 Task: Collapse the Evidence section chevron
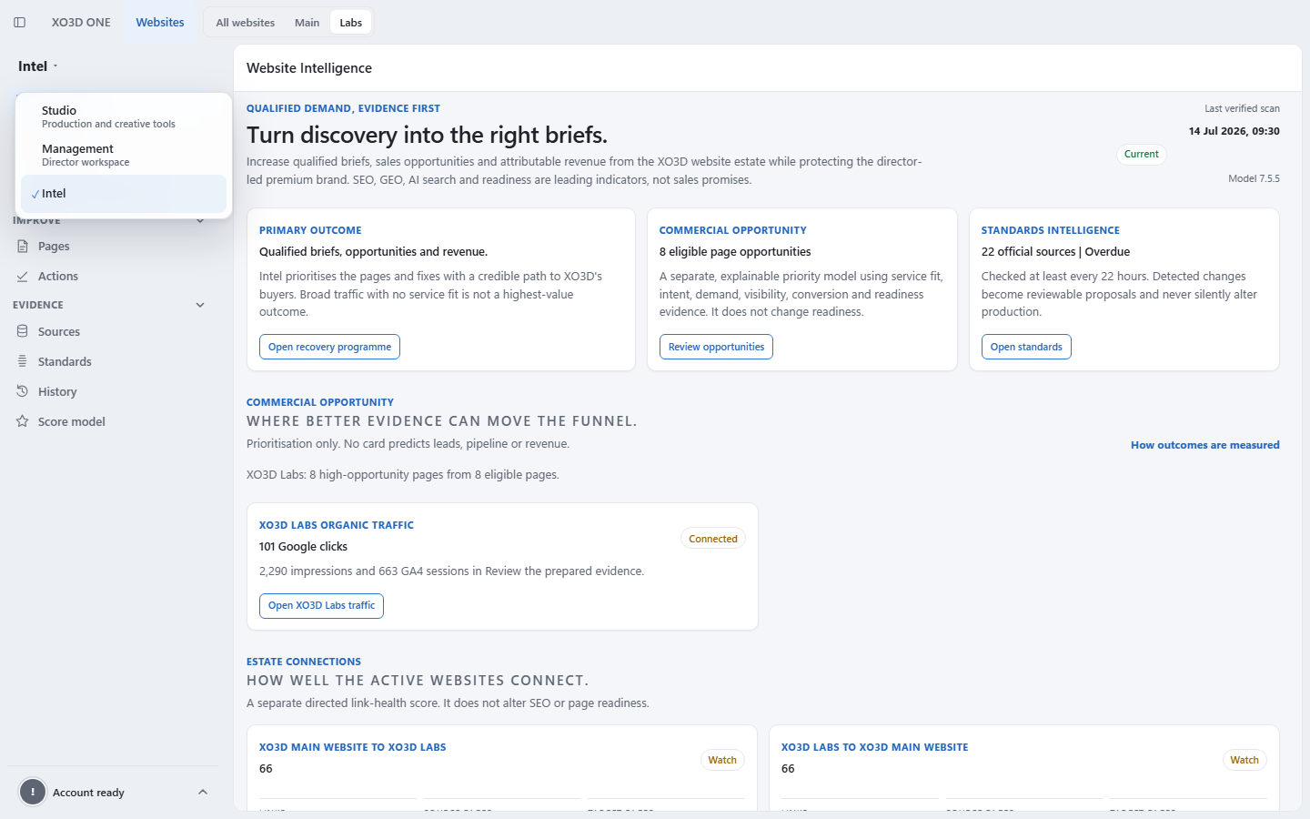(x=200, y=306)
